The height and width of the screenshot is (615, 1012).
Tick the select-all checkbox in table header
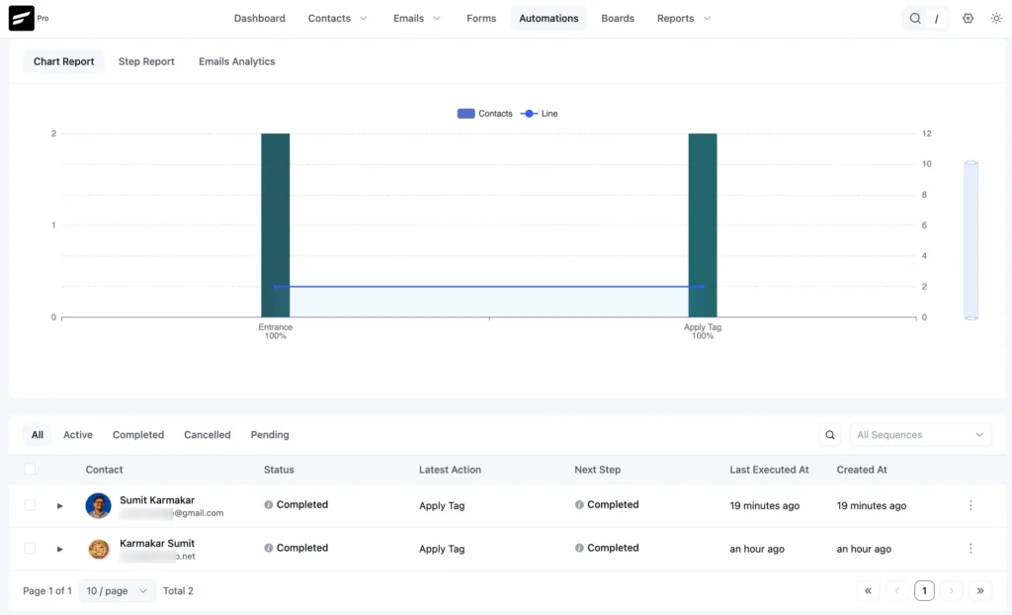click(30, 469)
